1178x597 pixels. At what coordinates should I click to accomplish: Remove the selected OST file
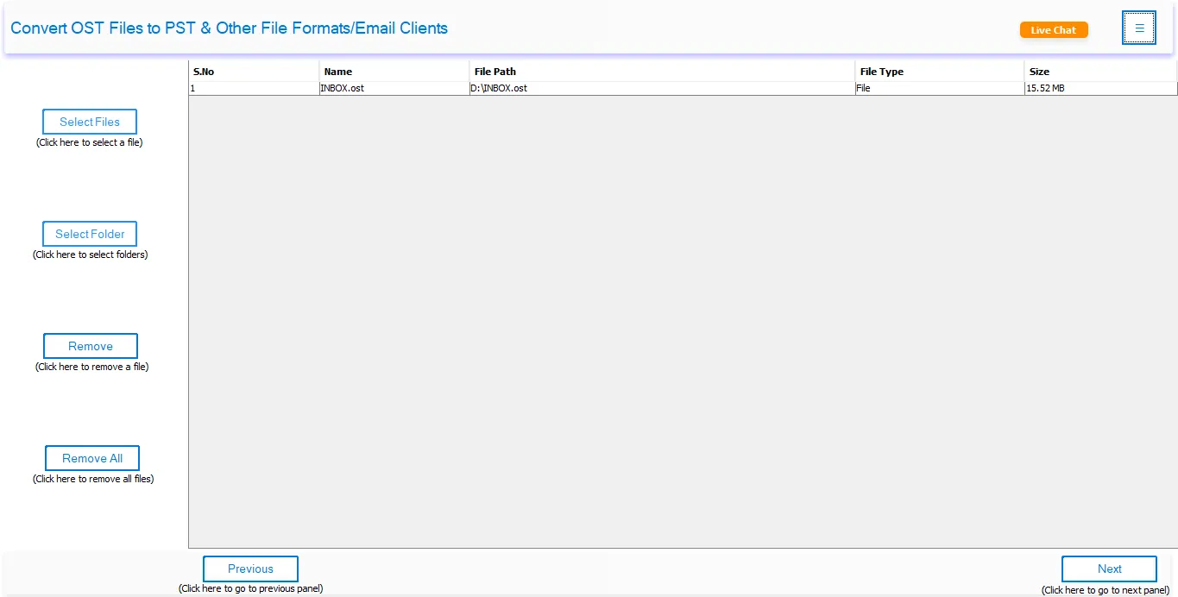pyautogui.click(x=90, y=345)
